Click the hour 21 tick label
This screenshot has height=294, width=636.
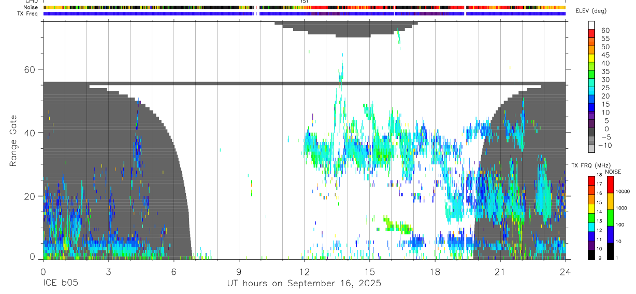(500, 272)
